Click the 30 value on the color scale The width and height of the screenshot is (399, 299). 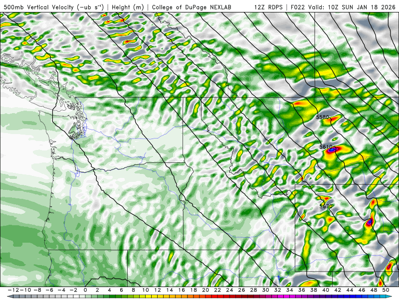click(x=265, y=290)
